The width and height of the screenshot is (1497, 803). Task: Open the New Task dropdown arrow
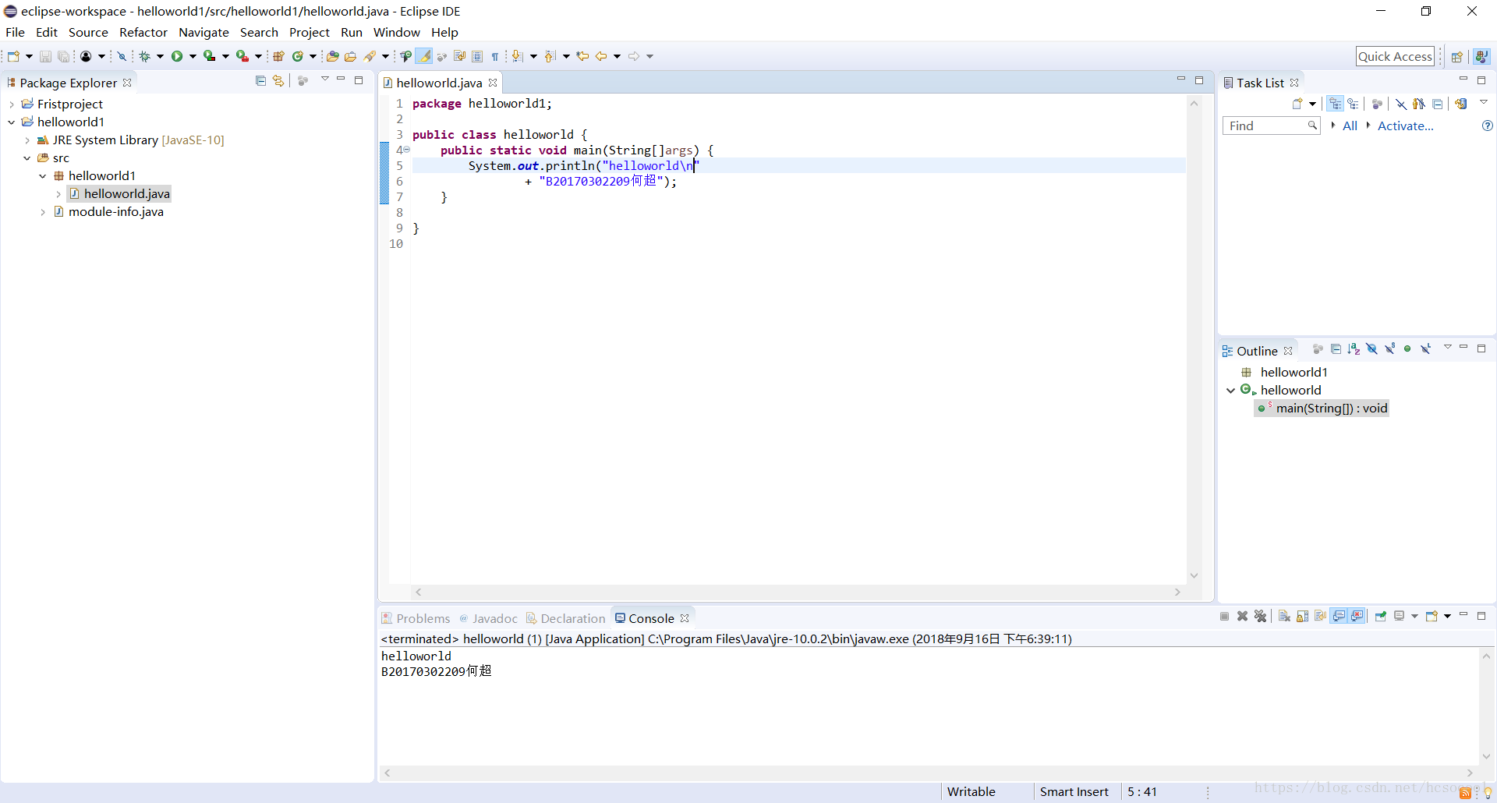pyautogui.click(x=1313, y=104)
